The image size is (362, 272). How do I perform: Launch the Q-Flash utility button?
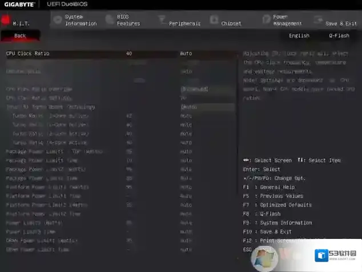(x=339, y=35)
